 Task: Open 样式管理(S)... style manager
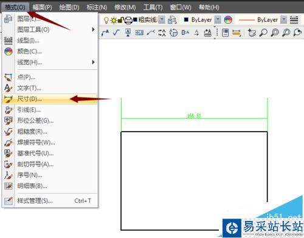[x=50, y=201]
